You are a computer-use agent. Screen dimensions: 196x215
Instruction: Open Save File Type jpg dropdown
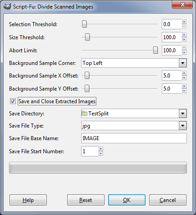coord(182,126)
